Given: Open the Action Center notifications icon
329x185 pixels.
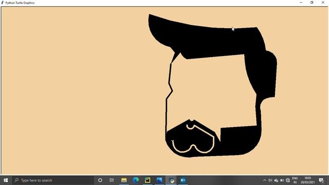Looking at the screenshot, I should 322,180.
